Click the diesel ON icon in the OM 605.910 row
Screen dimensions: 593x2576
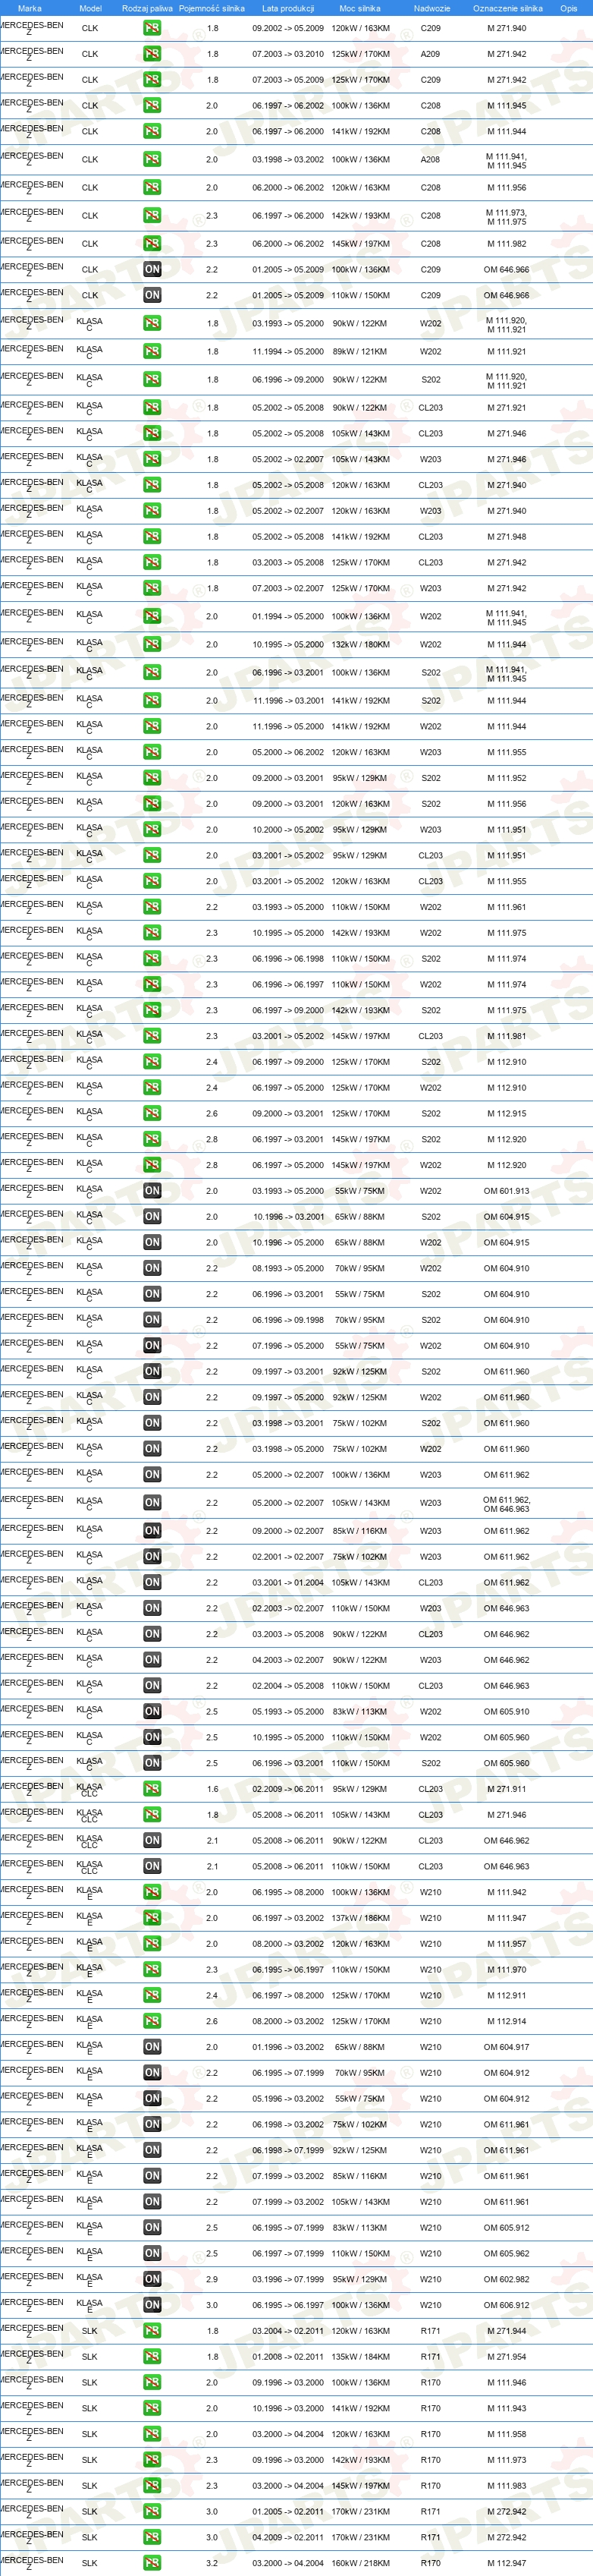152,1711
